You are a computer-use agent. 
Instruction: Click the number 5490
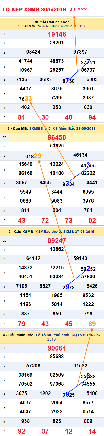[92, 393]
